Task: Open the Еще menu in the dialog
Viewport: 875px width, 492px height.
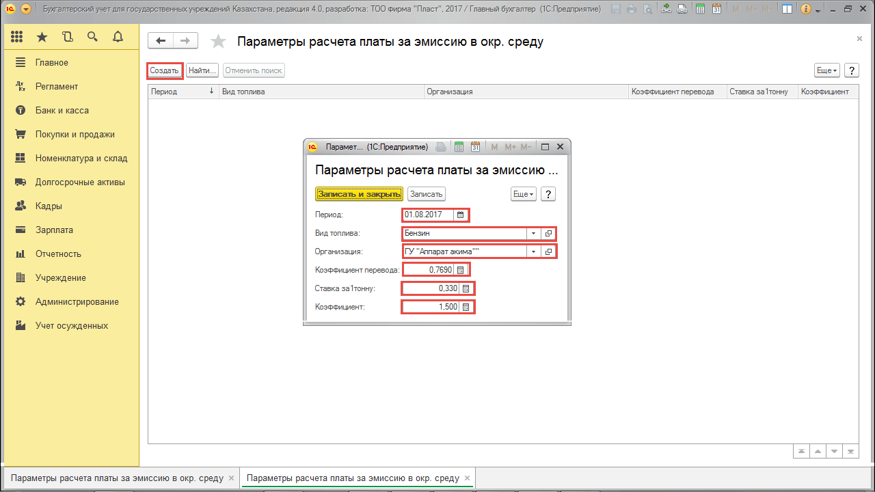Action: tap(523, 194)
